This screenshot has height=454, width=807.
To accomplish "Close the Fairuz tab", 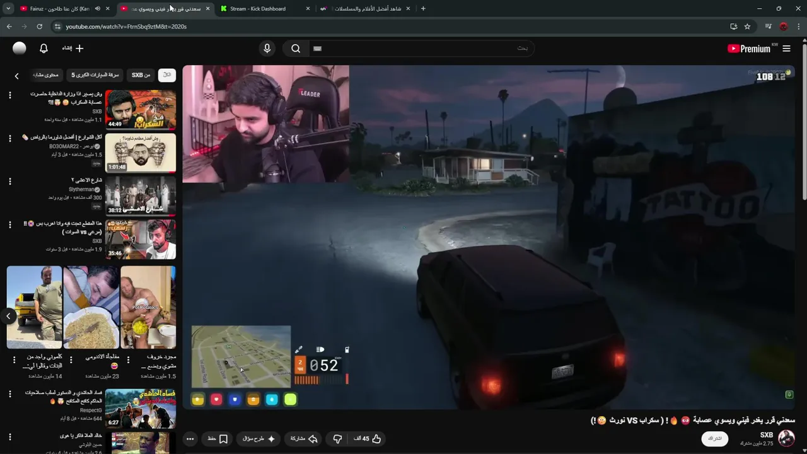I will pyautogui.click(x=108, y=9).
